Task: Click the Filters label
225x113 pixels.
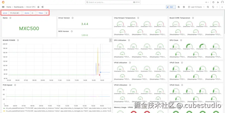Action: (x=41, y=13)
